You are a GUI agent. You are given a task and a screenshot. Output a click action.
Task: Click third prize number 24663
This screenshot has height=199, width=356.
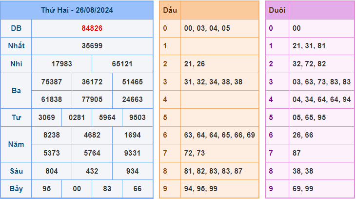click(x=132, y=99)
